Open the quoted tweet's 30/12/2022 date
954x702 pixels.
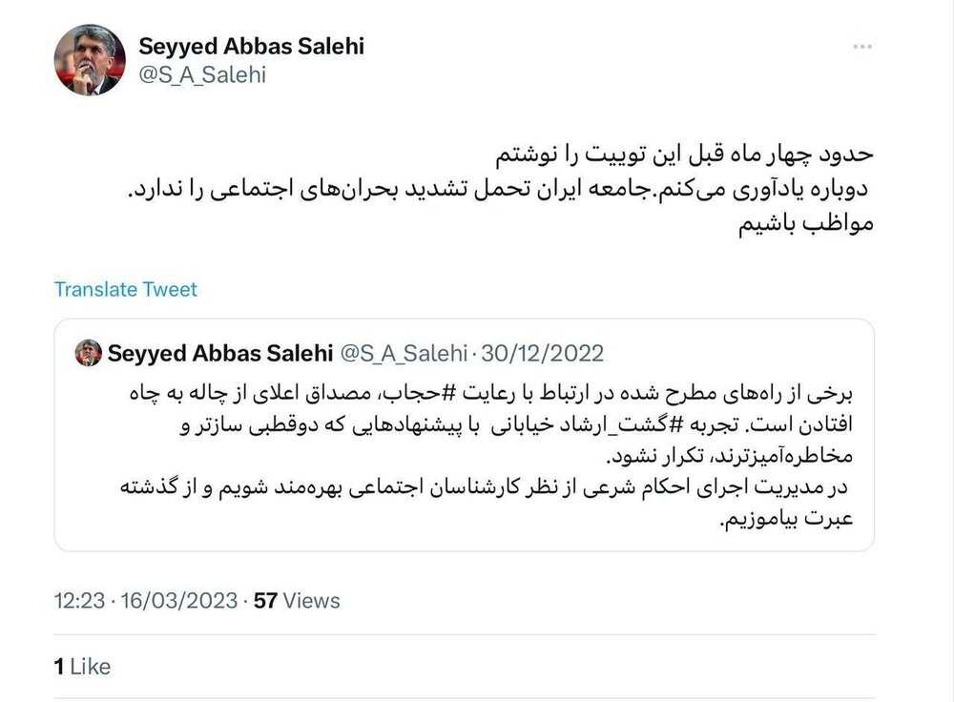coord(543,353)
